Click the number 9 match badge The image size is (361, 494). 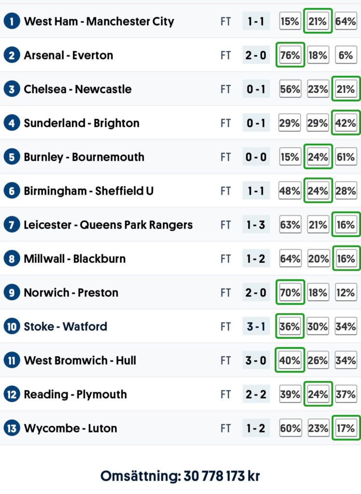click(x=12, y=292)
